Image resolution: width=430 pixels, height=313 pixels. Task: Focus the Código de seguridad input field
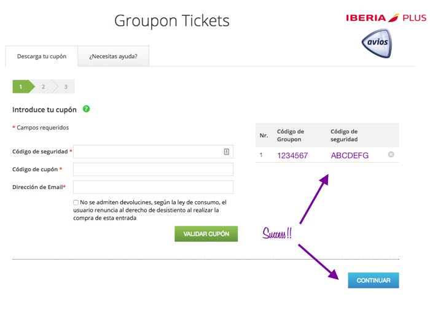(x=154, y=152)
